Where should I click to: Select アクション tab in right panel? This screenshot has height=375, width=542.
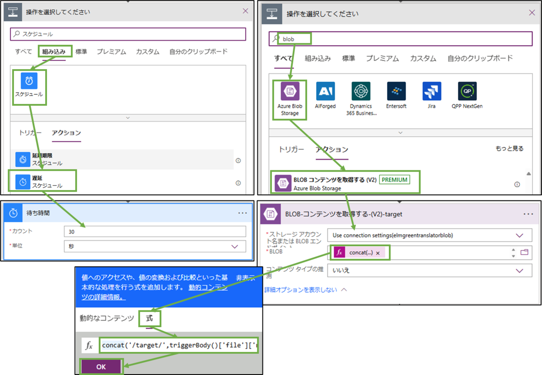click(x=332, y=150)
